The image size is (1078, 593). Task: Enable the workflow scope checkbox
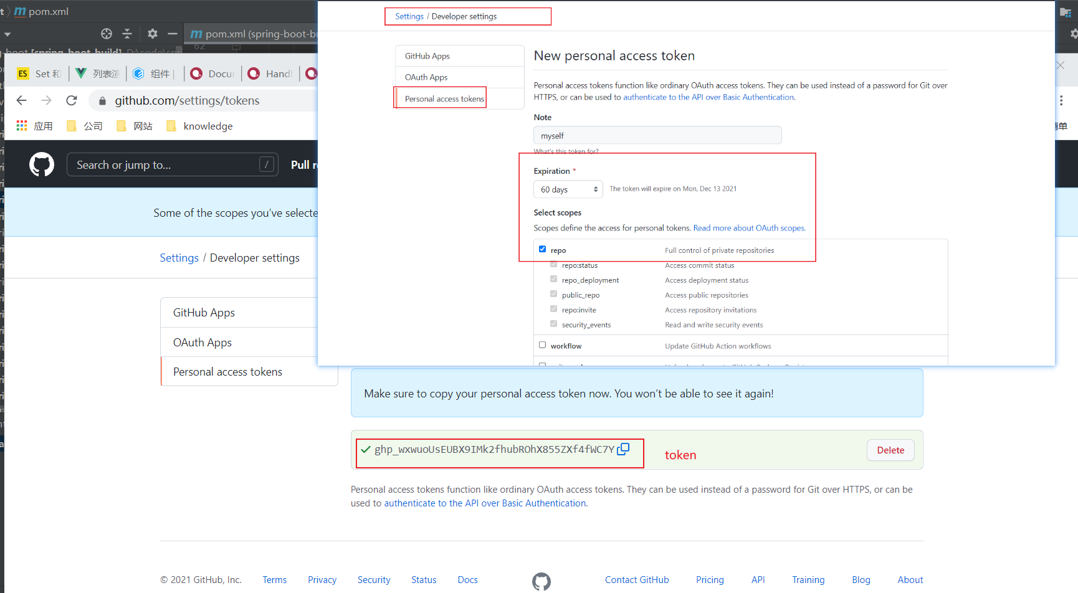(x=542, y=345)
